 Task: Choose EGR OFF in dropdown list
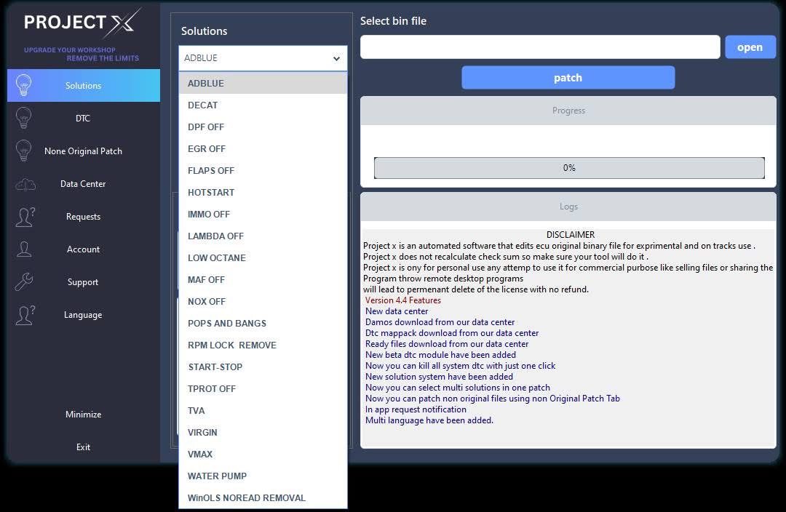[x=207, y=149]
